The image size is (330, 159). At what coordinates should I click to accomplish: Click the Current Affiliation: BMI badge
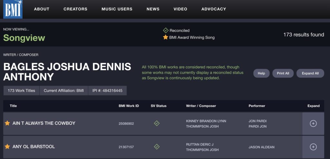[64, 91]
